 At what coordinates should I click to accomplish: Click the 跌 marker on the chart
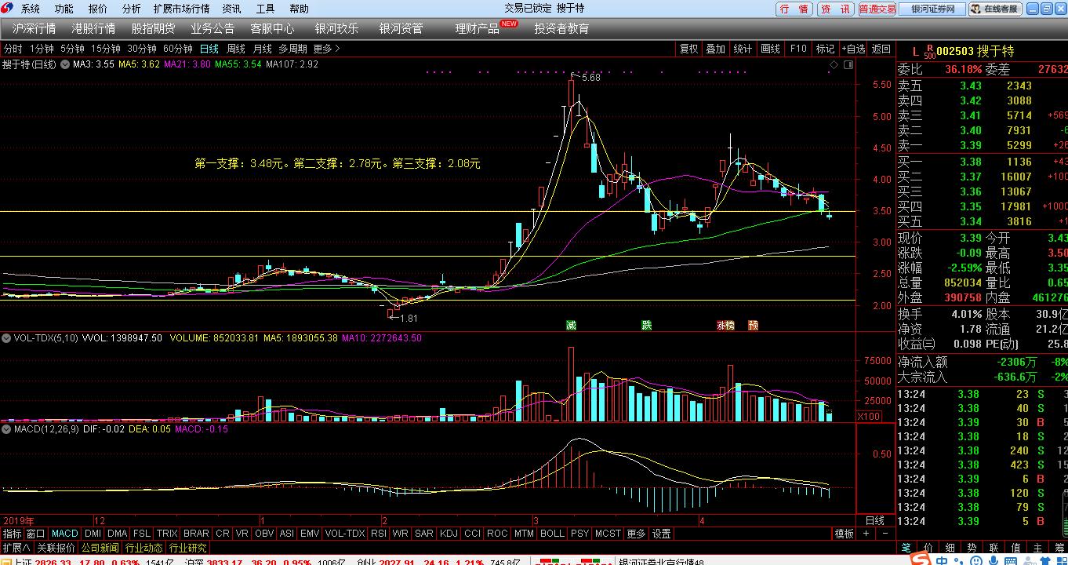click(x=647, y=325)
